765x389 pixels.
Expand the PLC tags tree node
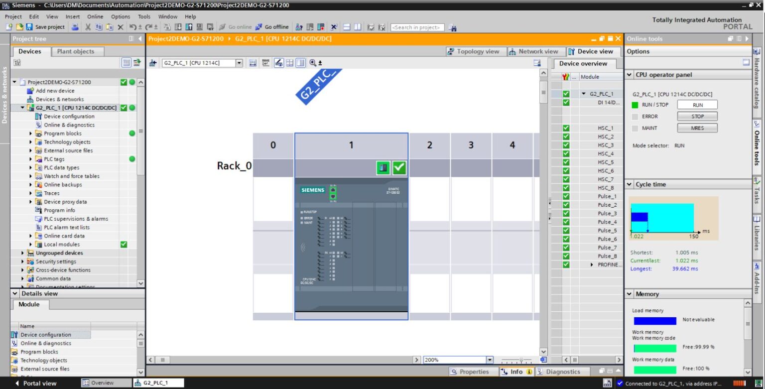click(31, 159)
